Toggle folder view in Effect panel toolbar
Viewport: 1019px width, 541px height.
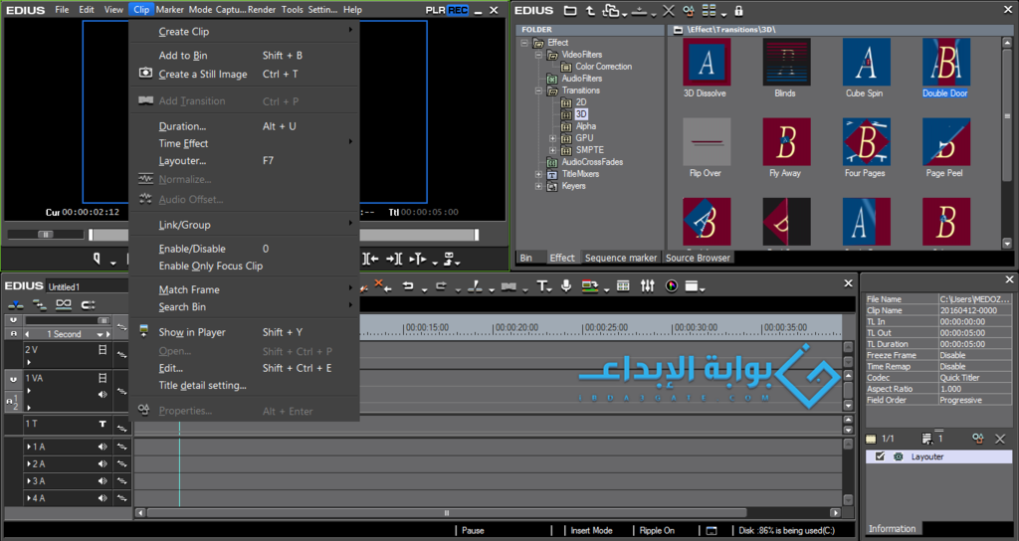570,10
